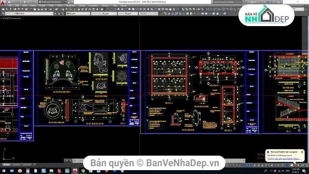Image resolution: width=309 pixels, height=174 pixels.
Task: Select the Rectangle draw tool
Action: [122, 9]
